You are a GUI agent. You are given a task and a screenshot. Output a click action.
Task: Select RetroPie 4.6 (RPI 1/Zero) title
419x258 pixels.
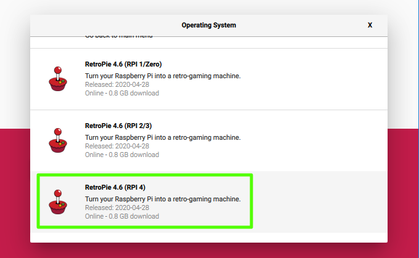point(123,65)
